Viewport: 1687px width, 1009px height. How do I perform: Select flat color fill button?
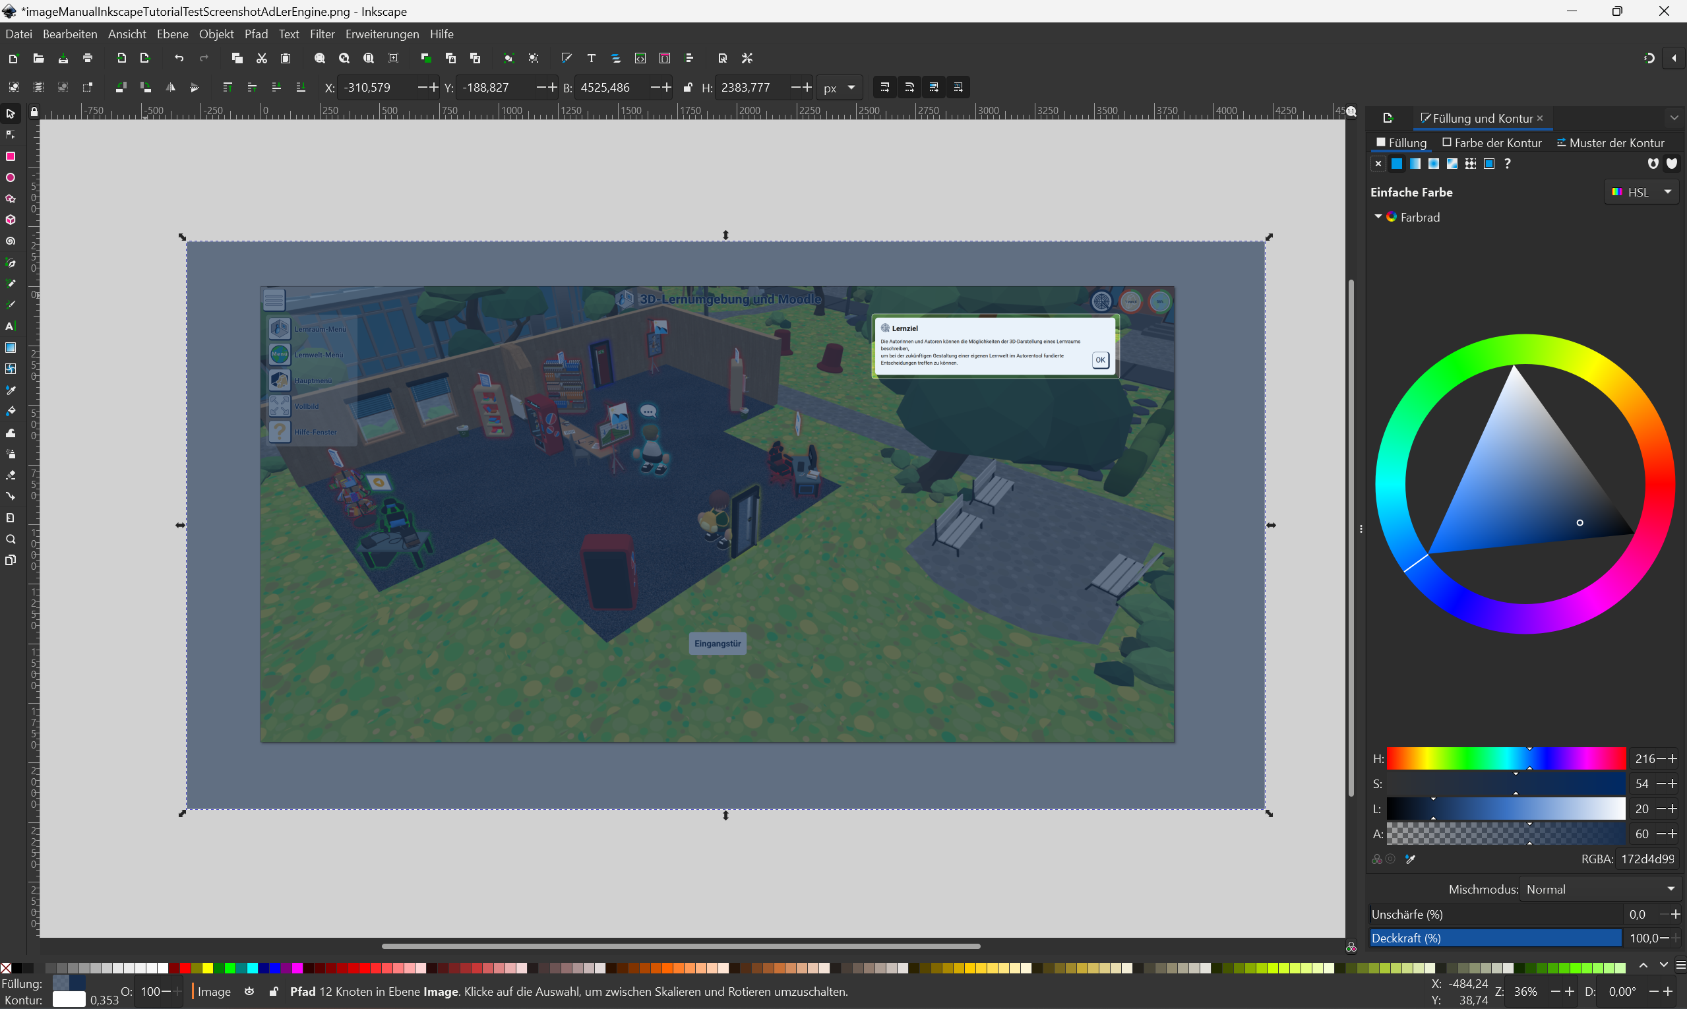[1397, 163]
